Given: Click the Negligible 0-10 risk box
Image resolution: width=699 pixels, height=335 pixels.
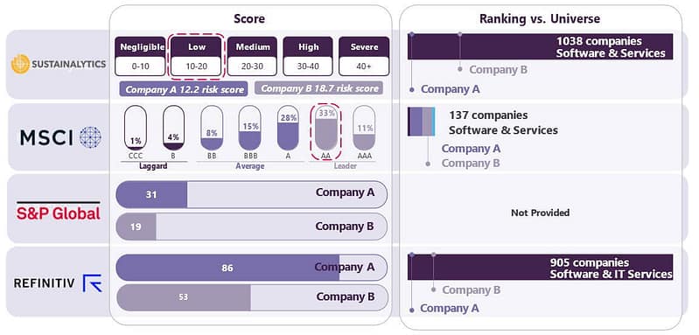Looking at the screenshot, I should [140, 56].
